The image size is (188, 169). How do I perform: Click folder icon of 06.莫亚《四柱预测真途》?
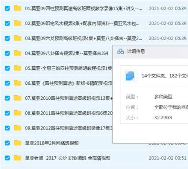pyautogui.click(x=17, y=83)
